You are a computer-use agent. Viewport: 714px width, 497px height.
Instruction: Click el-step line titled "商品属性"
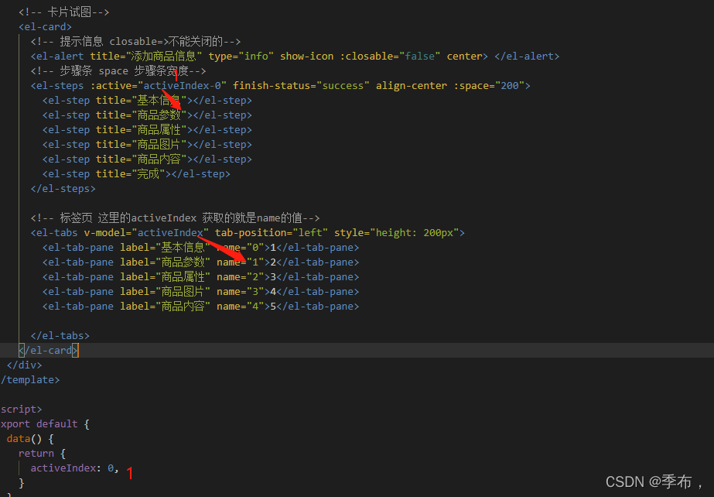pos(147,130)
